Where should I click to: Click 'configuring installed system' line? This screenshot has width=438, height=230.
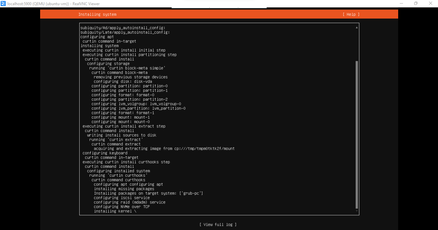118,172
